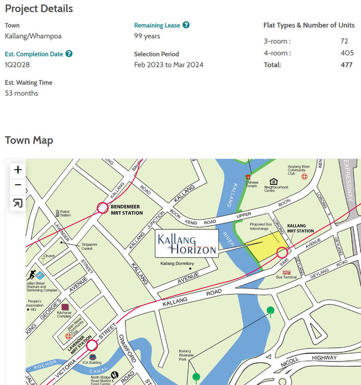Screen dimensions: 361x385
Task: Click the North Bridge Road Market food icon
Action: (114, 375)
